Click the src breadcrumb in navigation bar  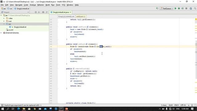(10, 9)
